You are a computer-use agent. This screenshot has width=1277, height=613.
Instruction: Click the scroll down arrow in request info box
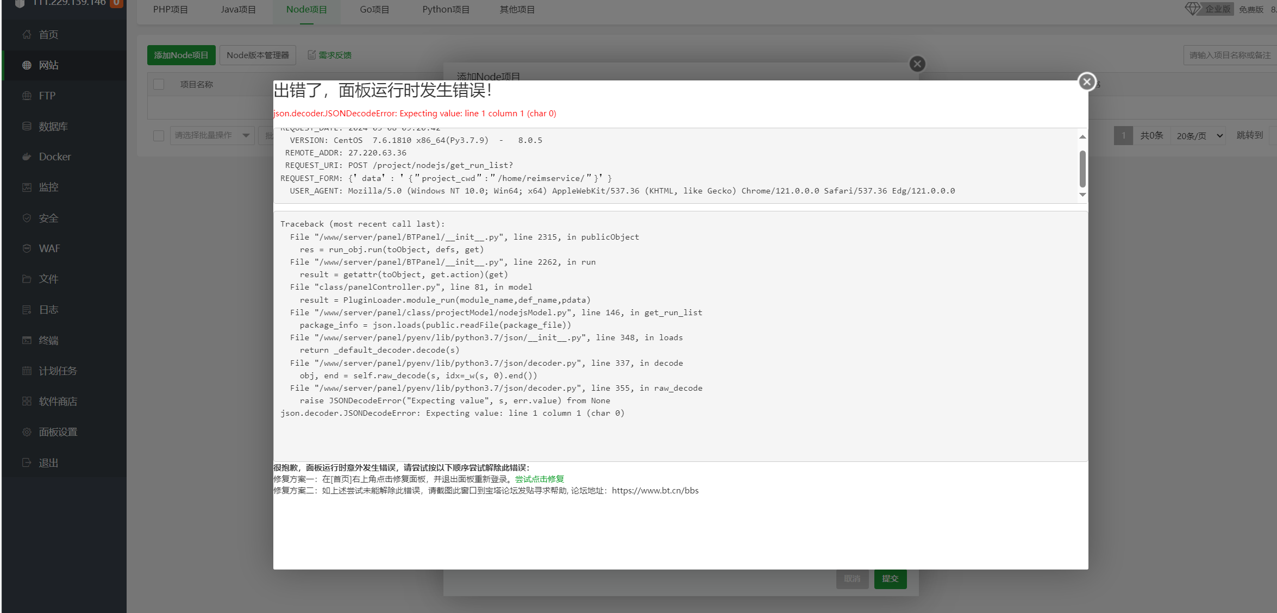(1082, 195)
